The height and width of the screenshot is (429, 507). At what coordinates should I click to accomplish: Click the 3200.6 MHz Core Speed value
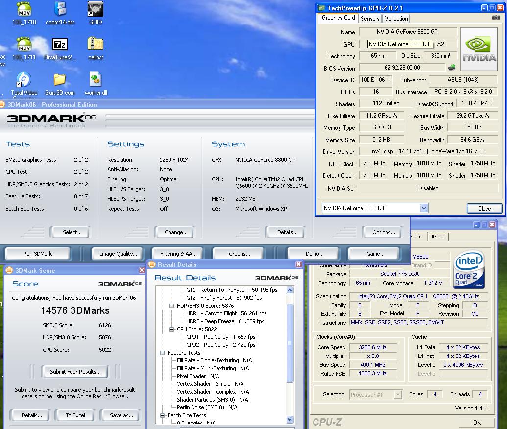point(372,347)
